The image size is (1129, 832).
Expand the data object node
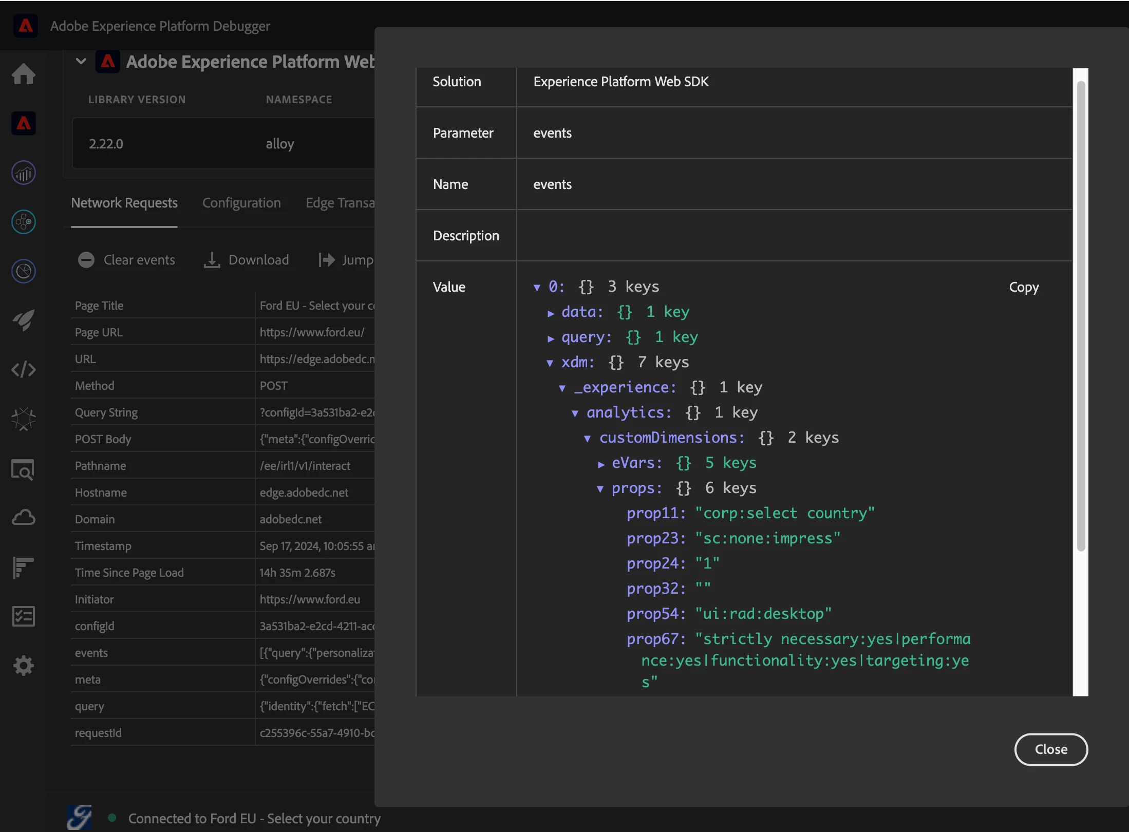pyautogui.click(x=551, y=313)
